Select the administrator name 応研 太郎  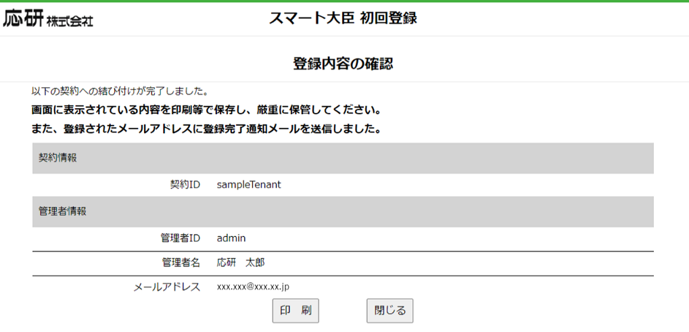[241, 263]
